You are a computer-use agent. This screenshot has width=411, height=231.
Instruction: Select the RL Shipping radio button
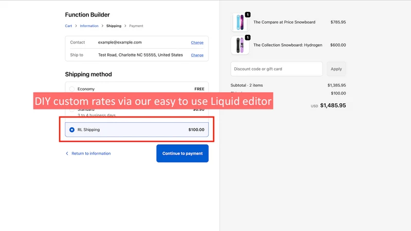pyautogui.click(x=72, y=130)
